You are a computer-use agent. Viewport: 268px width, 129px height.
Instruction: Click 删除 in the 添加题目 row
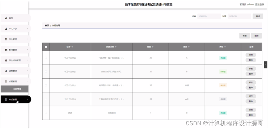(x=251, y=115)
